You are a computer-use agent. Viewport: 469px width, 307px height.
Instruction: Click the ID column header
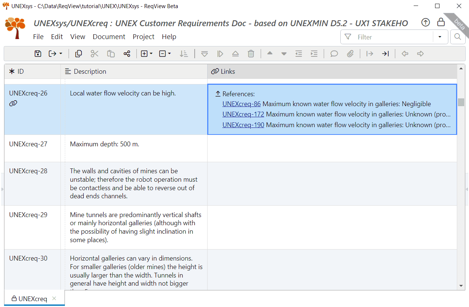point(32,71)
